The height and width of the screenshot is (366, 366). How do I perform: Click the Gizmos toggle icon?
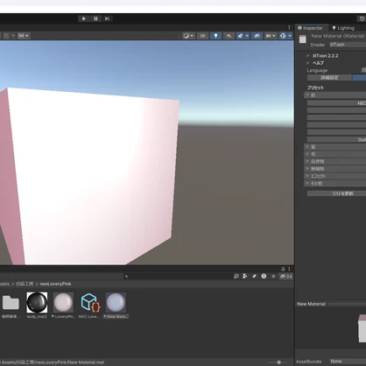[283, 36]
